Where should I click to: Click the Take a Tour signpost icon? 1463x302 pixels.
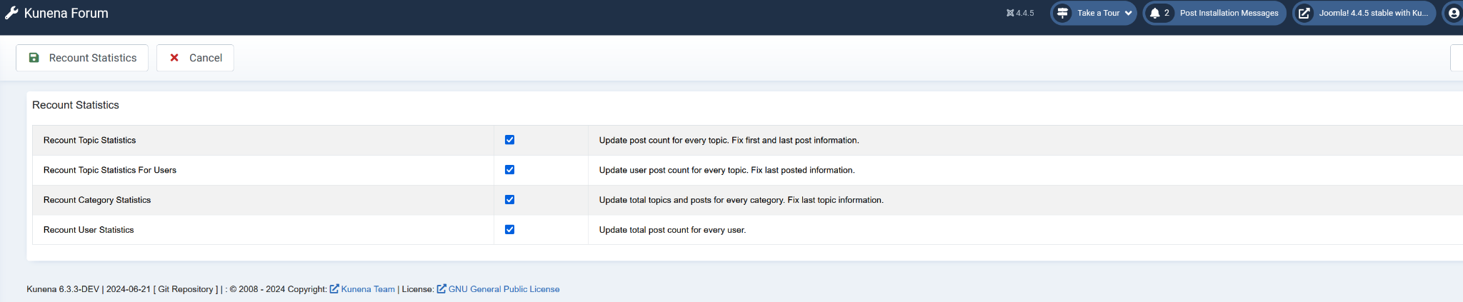[x=1062, y=13]
